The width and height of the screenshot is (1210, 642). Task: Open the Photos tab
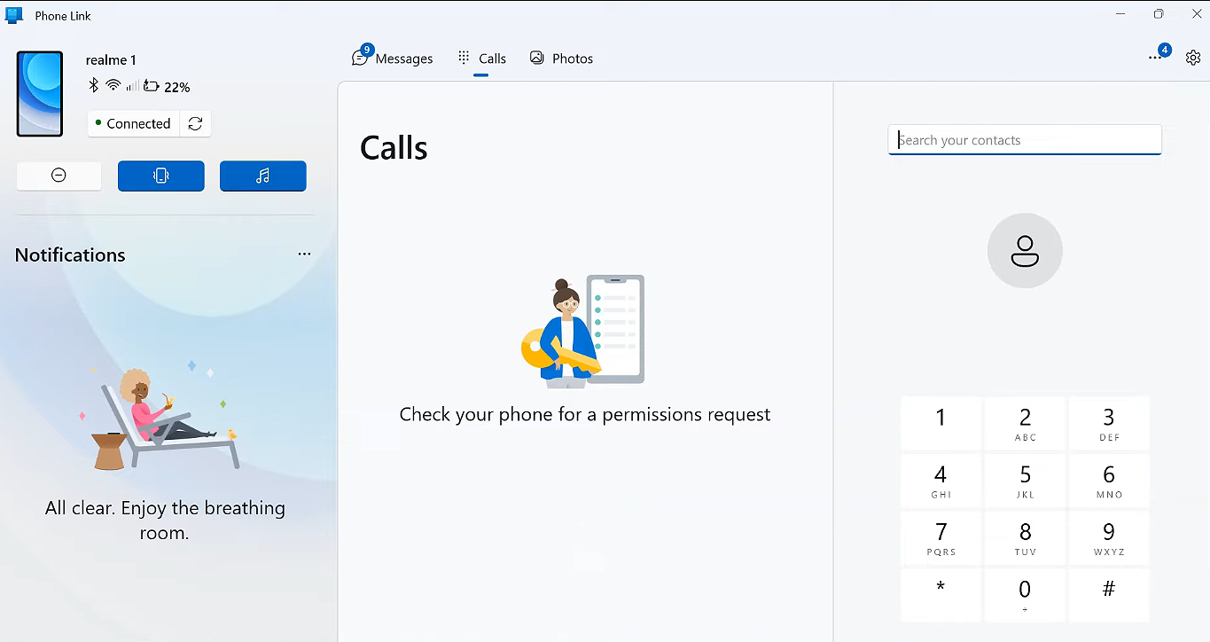[561, 59]
